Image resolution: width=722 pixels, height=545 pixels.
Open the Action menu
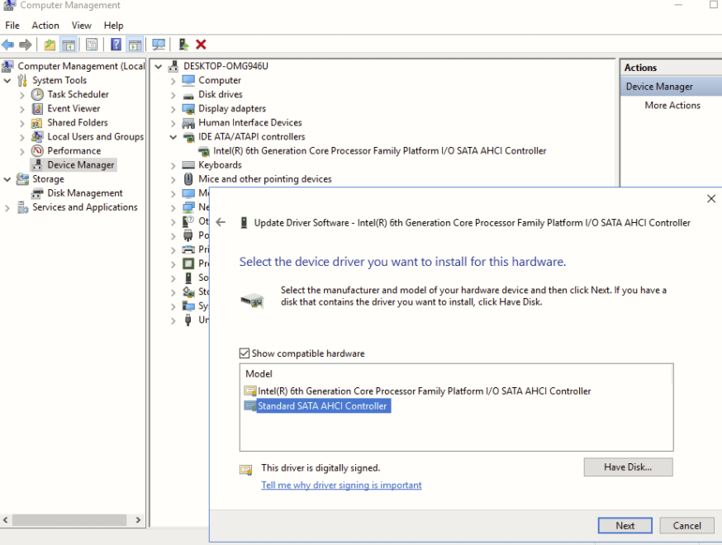pyautogui.click(x=45, y=26)
